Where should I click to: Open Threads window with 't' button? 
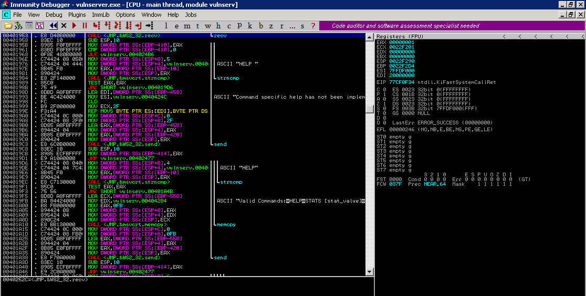click(197, 26)
